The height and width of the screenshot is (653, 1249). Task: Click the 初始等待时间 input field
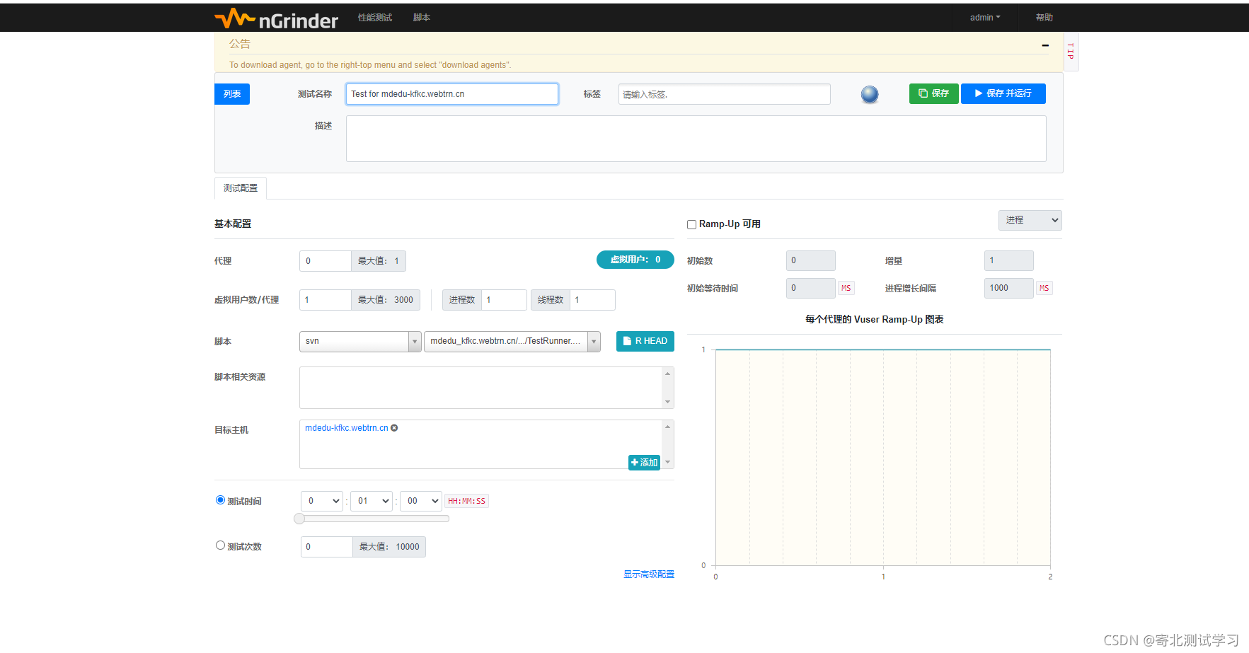click(811, 288)
